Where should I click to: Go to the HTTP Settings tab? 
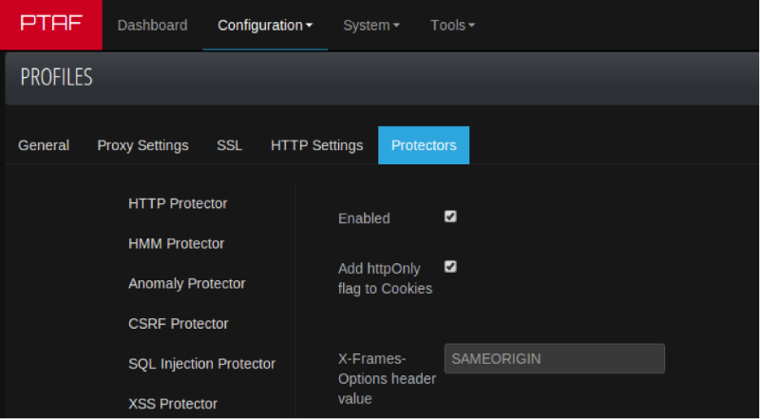click(x=316, y=145)
